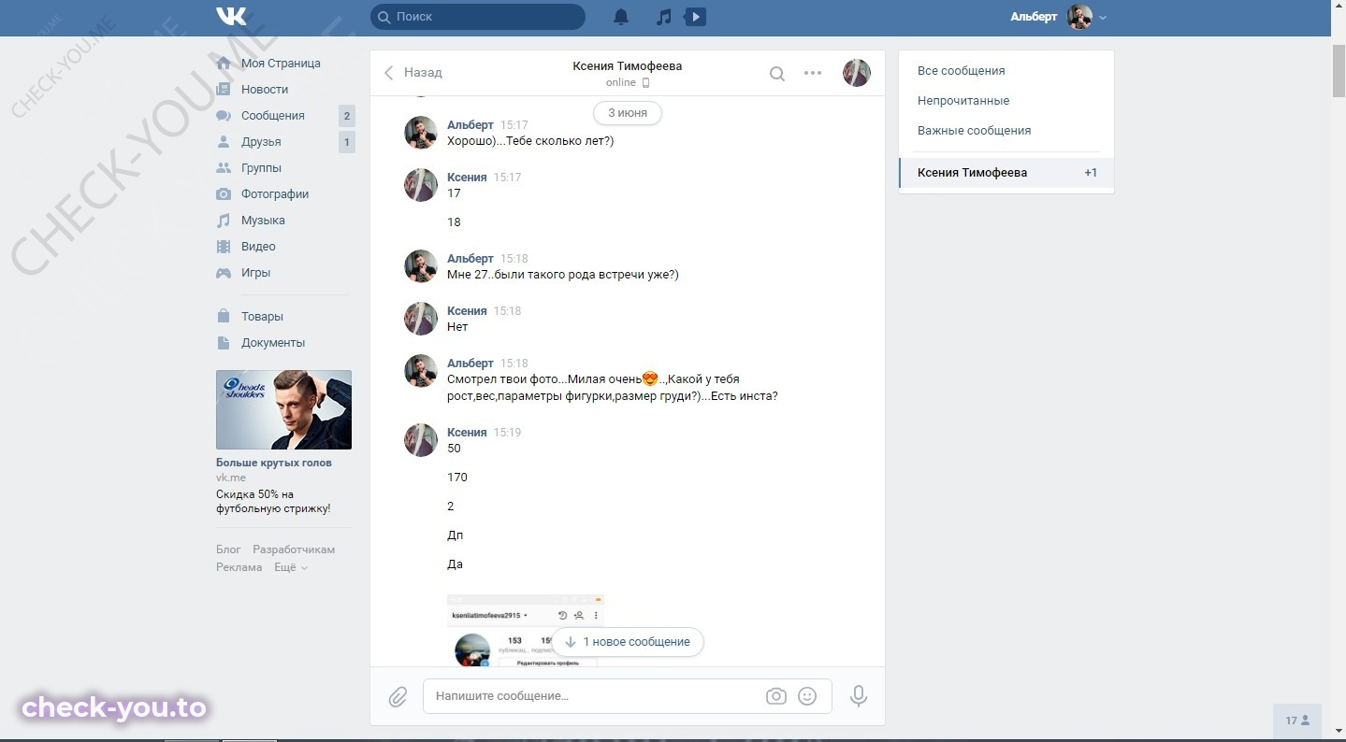Viewport: 1346px width, 742px height.
Task: Click the "online" status under chat title
Action: click(x=621, y=83)
